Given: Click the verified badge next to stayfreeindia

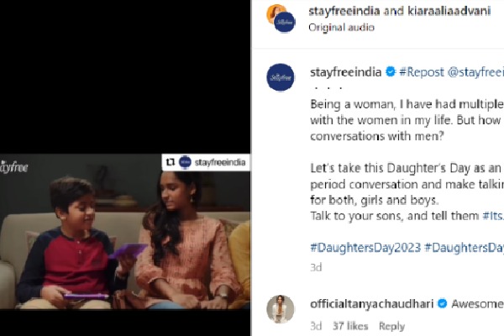Looking at the screenshot, I should [390, 72].
